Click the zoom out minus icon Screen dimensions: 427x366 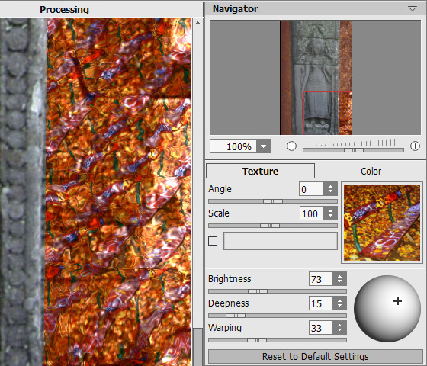[291, 146]
